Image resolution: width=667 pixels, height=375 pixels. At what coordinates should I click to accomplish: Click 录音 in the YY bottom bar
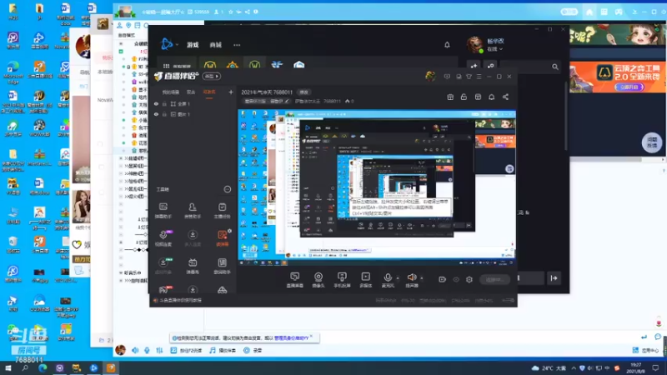pos(253,350)
